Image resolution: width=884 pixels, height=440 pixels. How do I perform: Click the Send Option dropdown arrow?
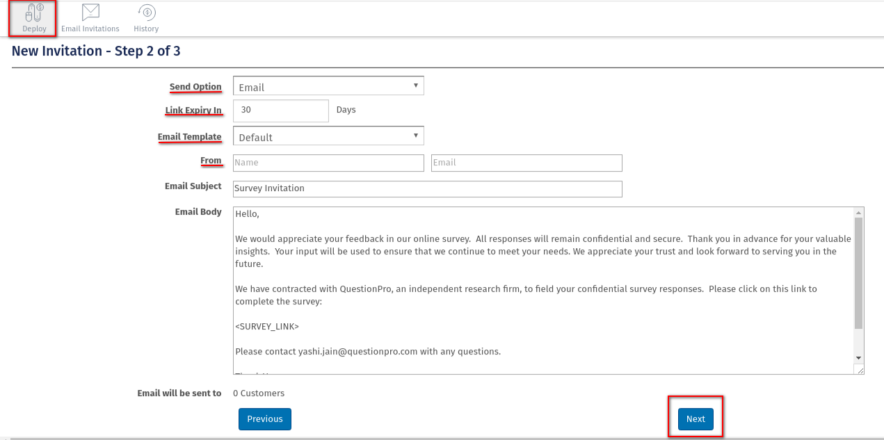[417, 85]
